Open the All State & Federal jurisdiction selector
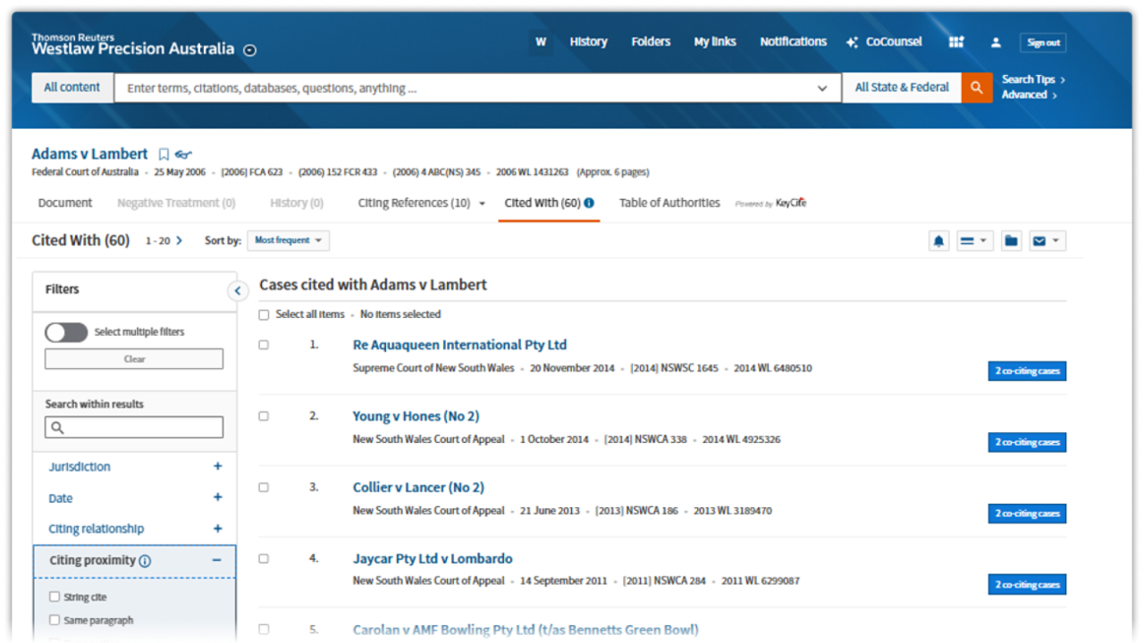 pos(901,88)
